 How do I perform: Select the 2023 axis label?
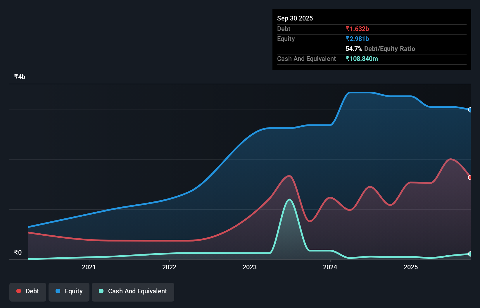(x=249, y=267)
